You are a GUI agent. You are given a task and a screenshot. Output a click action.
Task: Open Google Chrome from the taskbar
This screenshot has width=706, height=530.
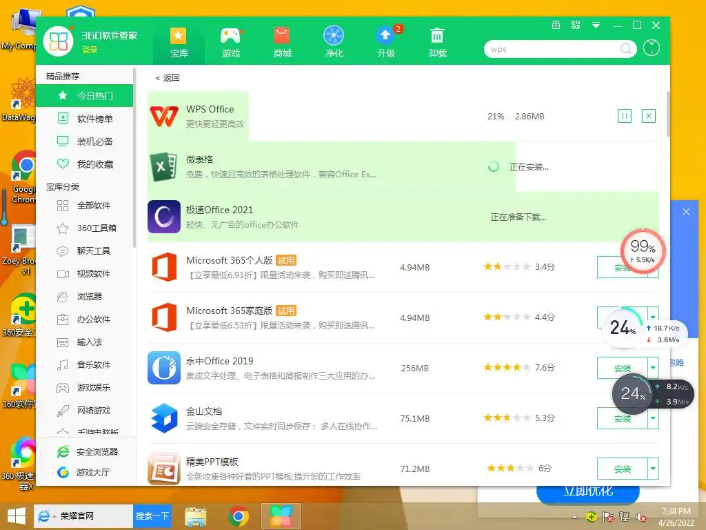pyautogui.click(x=238, y=516)
